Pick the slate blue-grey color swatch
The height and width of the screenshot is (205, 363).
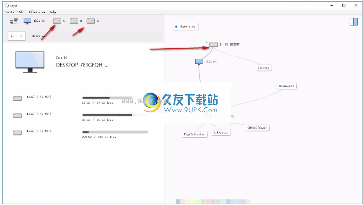178,201
